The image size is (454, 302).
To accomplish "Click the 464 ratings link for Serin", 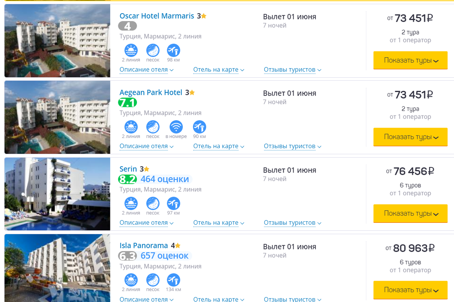I will pos(165,179).
